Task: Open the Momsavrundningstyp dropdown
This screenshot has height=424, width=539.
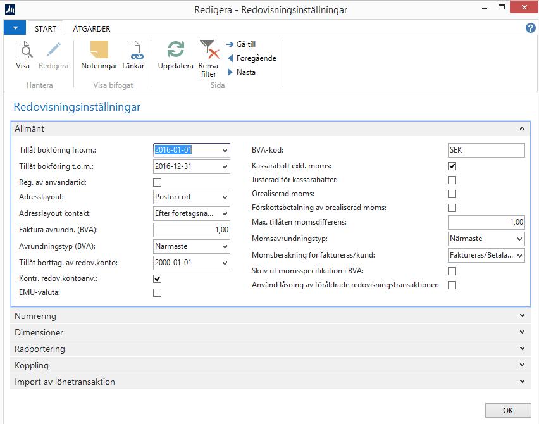Action: (520, 239)
